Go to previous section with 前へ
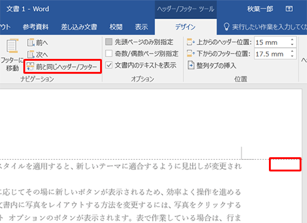307x223 pixels. tap(37, 42)
